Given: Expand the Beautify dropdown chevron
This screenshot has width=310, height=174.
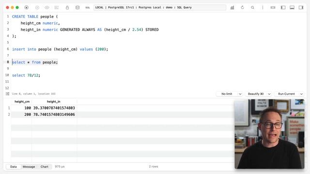Looking at the screenshot, I should coord(269,94).
